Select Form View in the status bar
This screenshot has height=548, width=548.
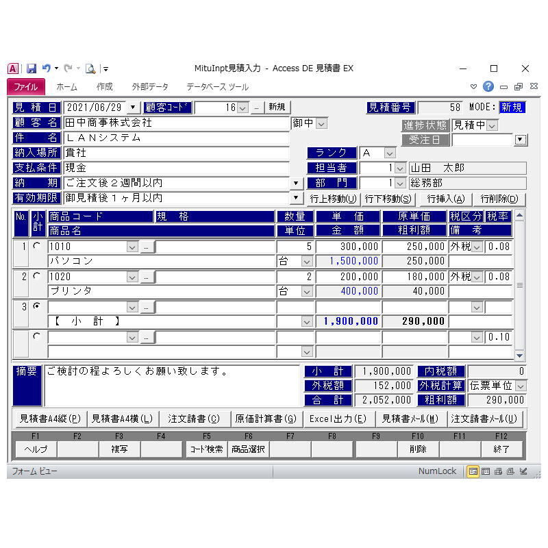[x=473, y=471]
